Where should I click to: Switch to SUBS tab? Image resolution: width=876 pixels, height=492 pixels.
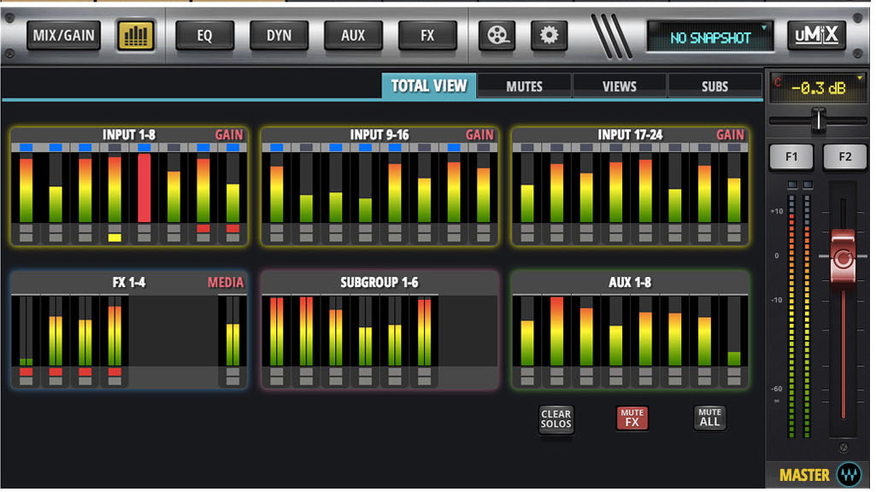pyautogui.click(x=714, y=86)
